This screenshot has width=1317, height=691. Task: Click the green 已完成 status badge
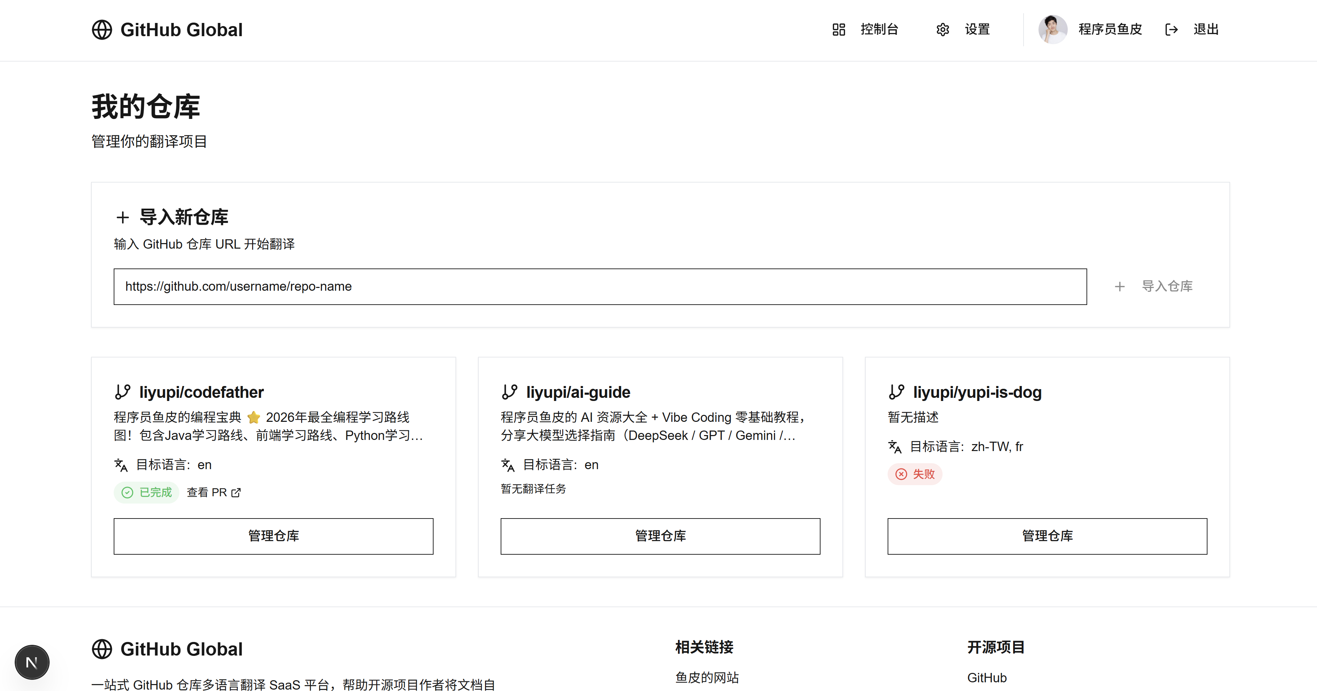[146, 492]
